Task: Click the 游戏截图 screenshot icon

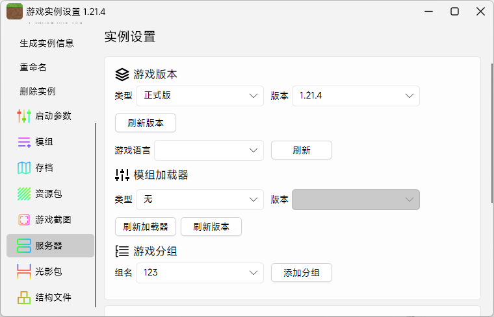Action: (24, 220)
